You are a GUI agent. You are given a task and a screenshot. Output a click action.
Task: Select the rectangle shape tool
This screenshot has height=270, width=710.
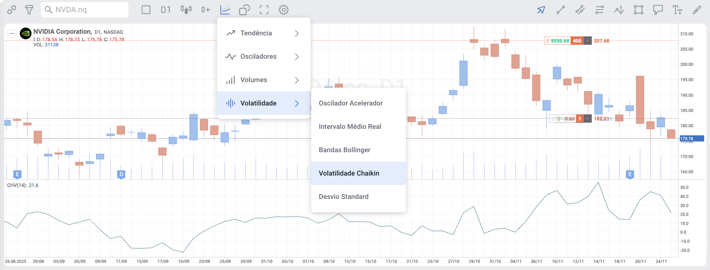pyautogui.click(x=639, y=10)
